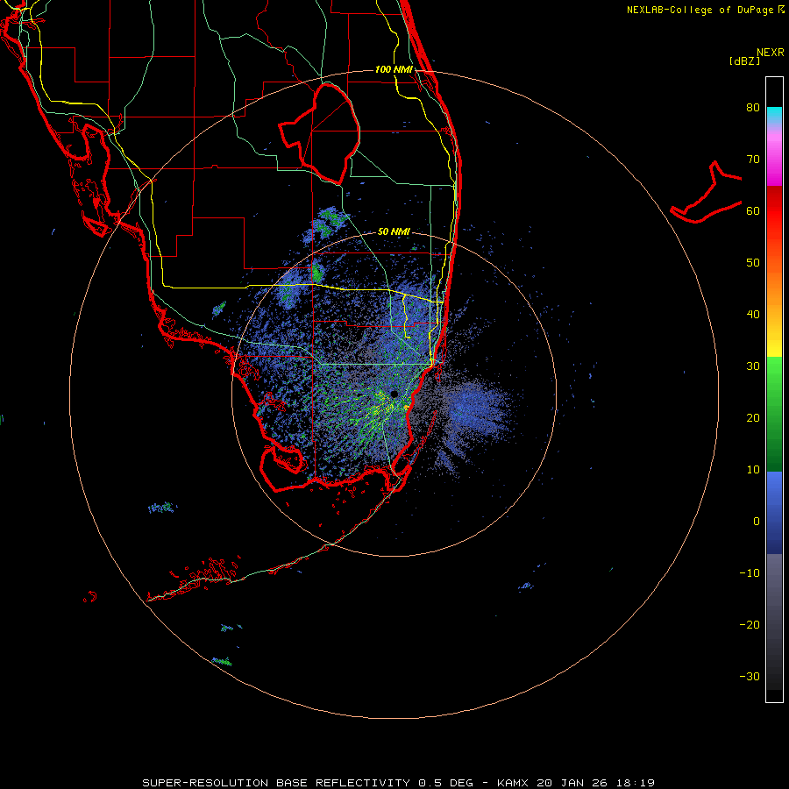The width and height of the screenshot is (789, 789).
Task: Click the 20 JAN 26 date text
Action: pos(572,783)
